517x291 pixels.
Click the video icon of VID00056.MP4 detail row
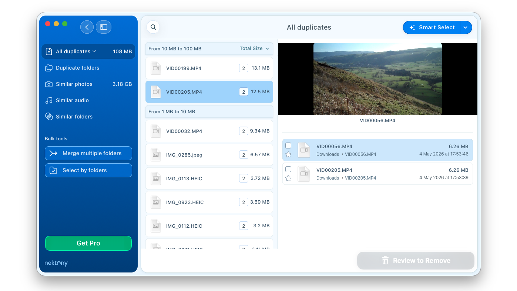pos(304,150)
